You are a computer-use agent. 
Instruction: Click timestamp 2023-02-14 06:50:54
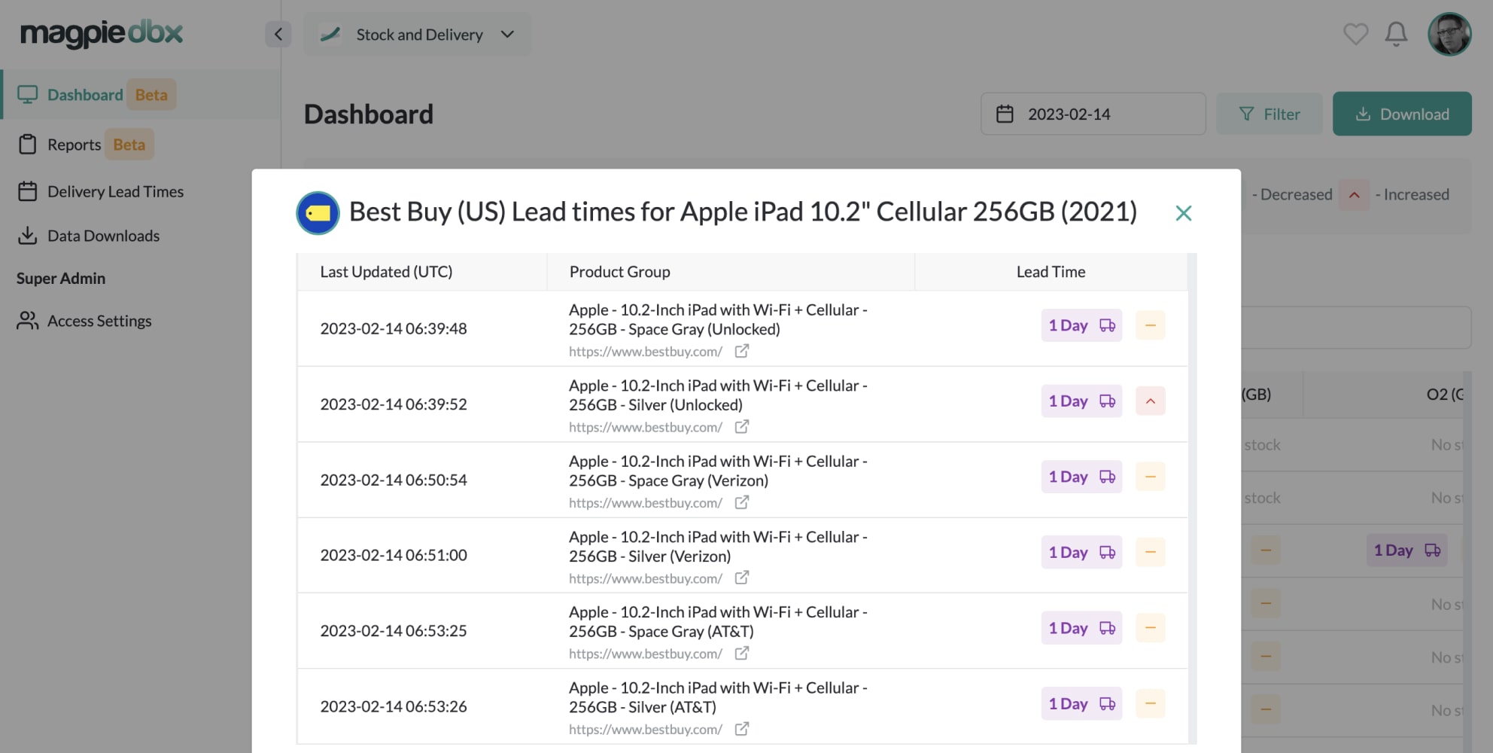coord(394,480)
